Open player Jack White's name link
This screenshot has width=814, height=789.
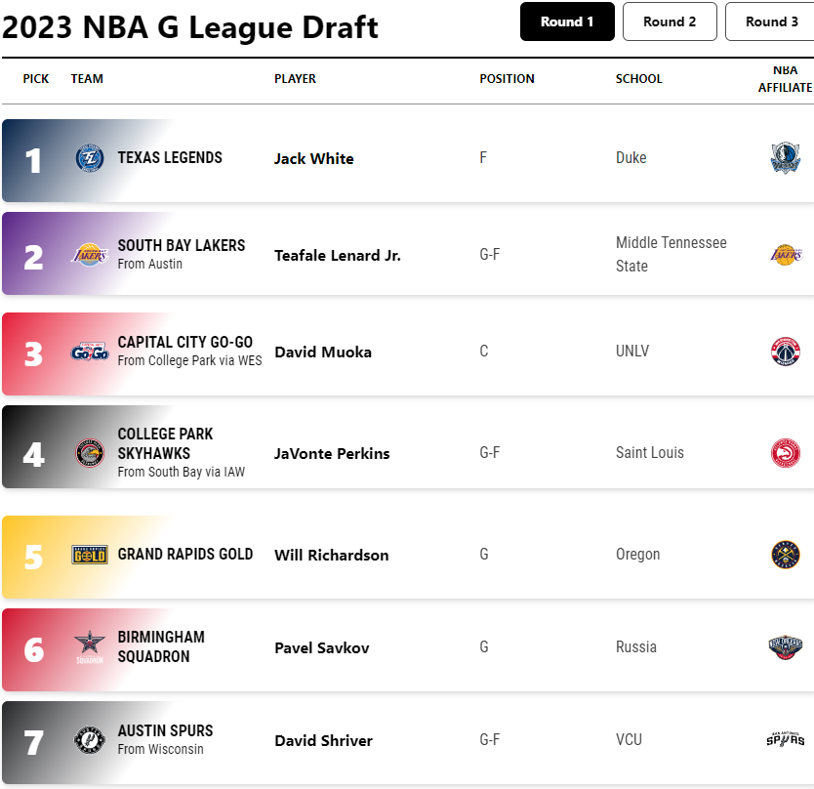(314, 158)
